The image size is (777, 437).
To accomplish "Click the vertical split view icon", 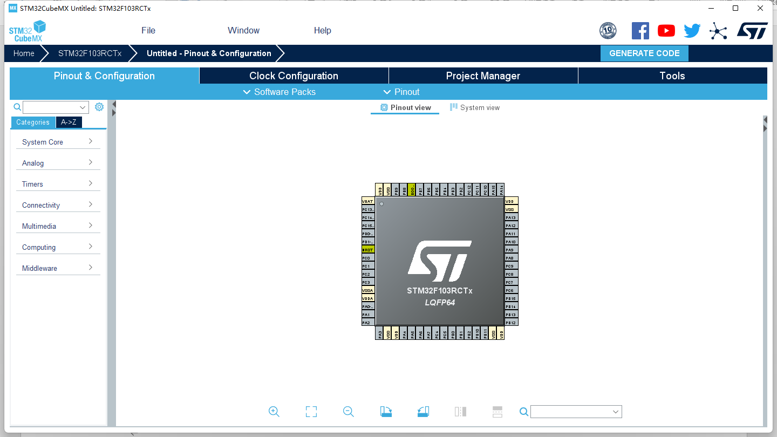I will pos(460,412).
